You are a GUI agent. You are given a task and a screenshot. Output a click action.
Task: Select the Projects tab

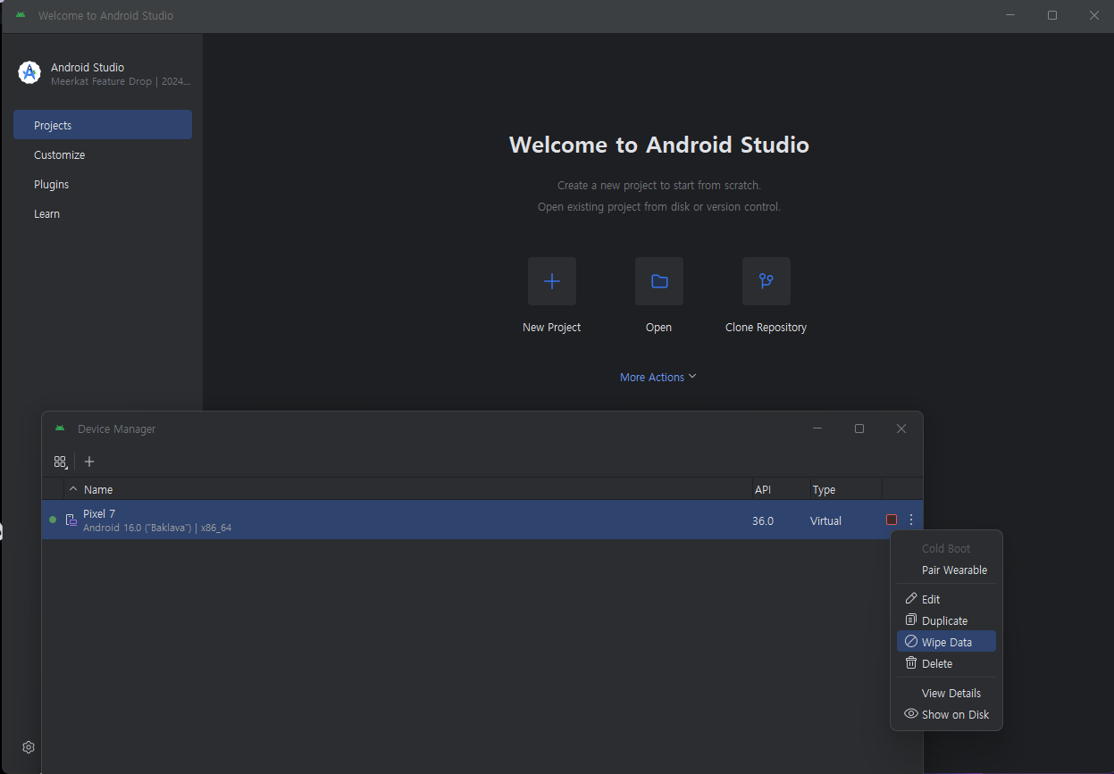(x=103, y=125)
